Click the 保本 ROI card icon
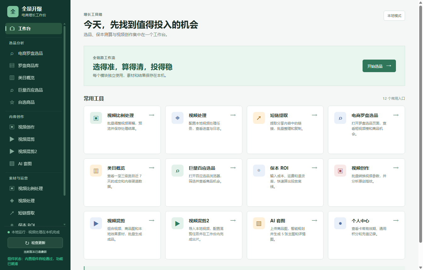Screen dimensions: 423x270 [x=259, y=171]
